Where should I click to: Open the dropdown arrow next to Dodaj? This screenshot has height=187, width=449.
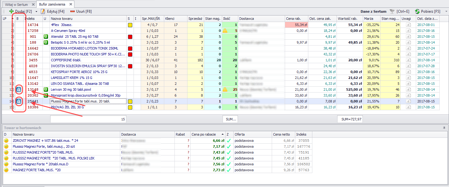[x=36, y=11]
